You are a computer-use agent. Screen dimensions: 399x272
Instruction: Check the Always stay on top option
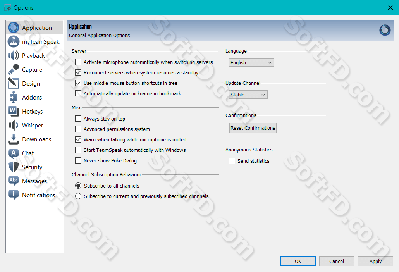click(78, 119)
